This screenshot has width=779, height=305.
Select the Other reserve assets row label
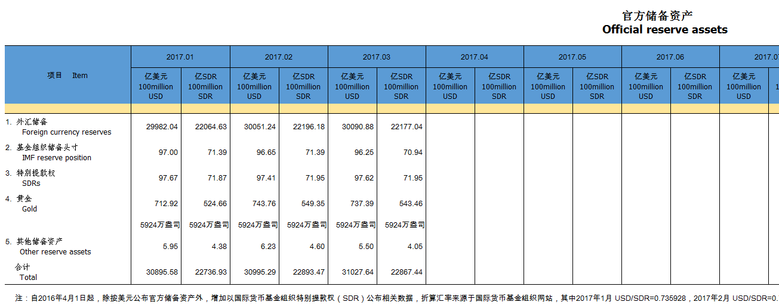pos(55,252)
